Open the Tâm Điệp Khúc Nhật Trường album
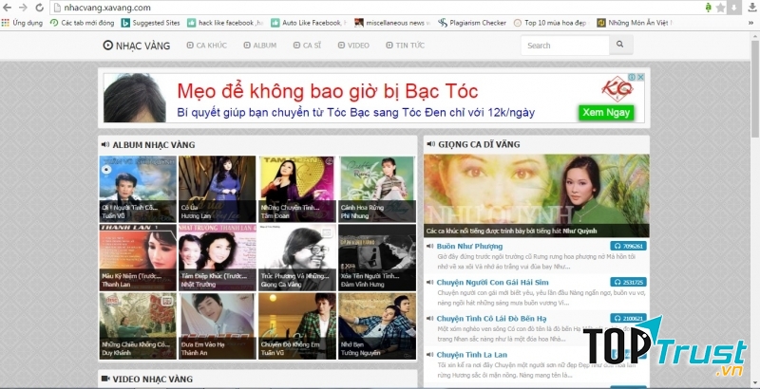Screen dimensions: 760x389 (218, 257)
